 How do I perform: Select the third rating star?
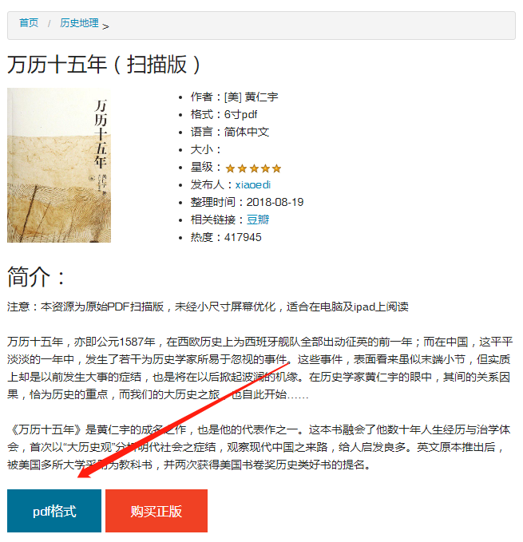click(254, 168)
